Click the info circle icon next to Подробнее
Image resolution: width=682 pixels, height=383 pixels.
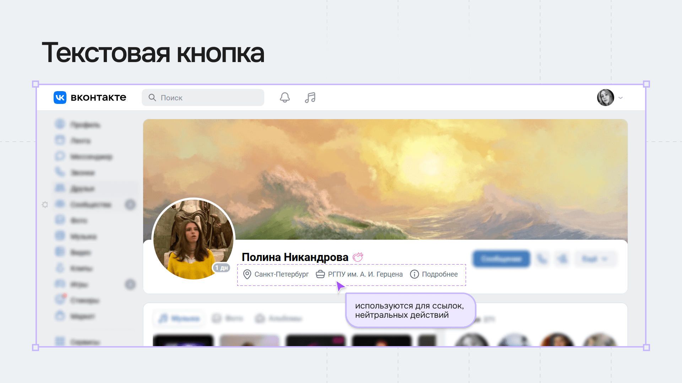pos(414,274)
